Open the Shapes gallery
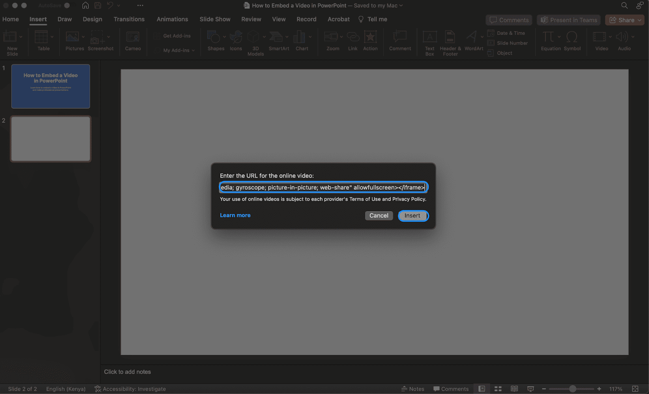The height and width of the screenshot is (394, 649). pyautogui.click(x=213, y=37)
